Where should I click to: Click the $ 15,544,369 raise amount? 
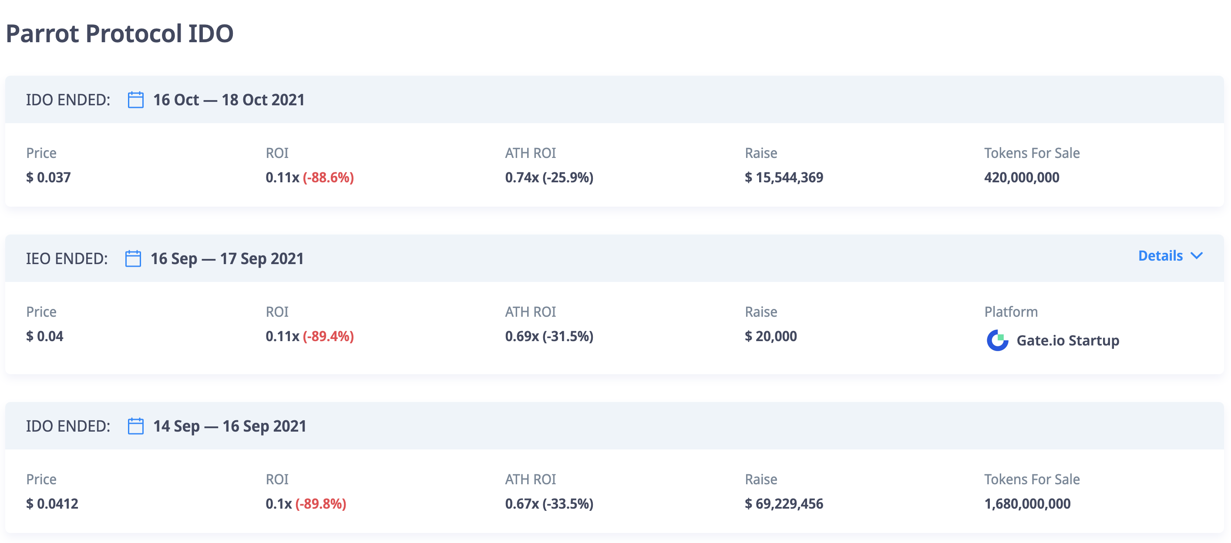pos(784,177)
